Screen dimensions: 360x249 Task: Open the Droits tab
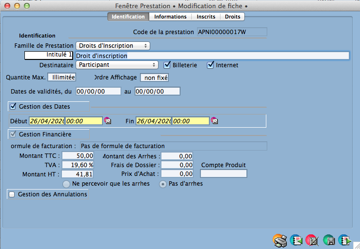point(232,17)
